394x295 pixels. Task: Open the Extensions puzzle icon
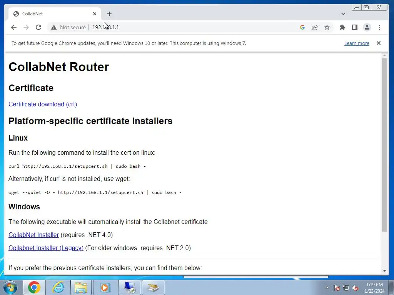342,27
